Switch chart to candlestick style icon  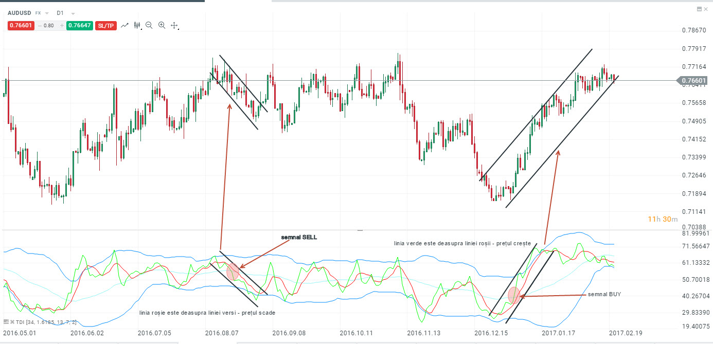point(137,25)
